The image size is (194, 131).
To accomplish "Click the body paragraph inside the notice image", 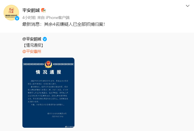I will click(48, 93).
